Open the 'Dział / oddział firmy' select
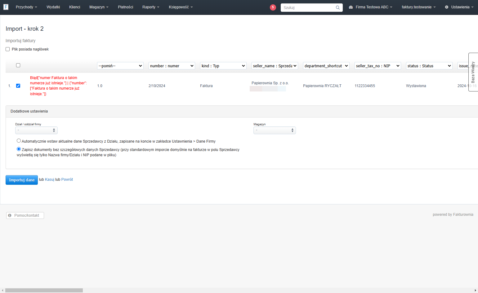The height and width of the screenshot is (293, 478). [x=36, y=130]
